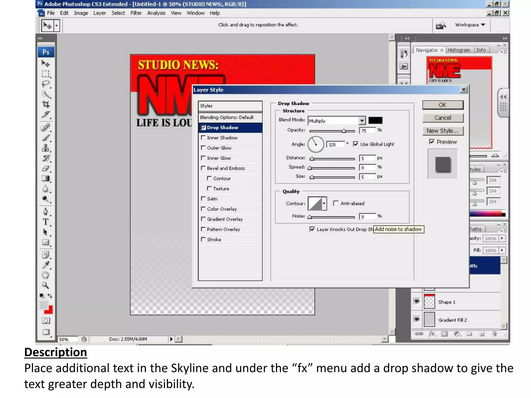Click the New Style button
The height and width of the screenshot is (398, 531).
coord(443,131)
